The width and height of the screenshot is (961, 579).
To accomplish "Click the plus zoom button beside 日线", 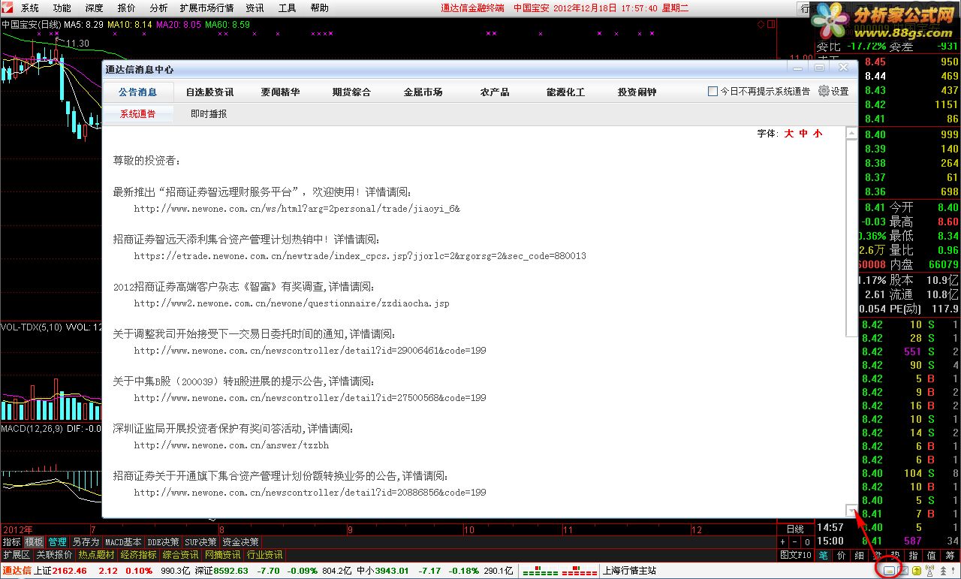I will pyautogui.click(x=782, y=541).
